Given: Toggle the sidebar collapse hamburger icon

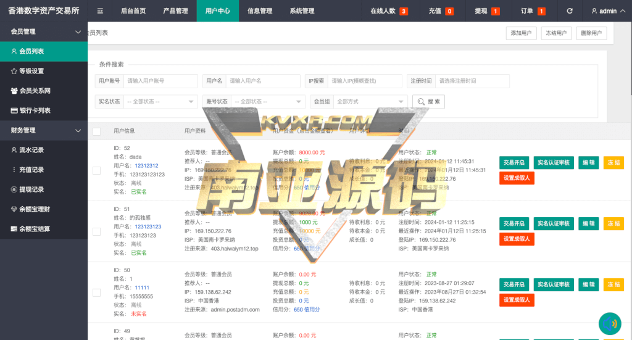Looking at the screenshot, I should coord(100,11).
